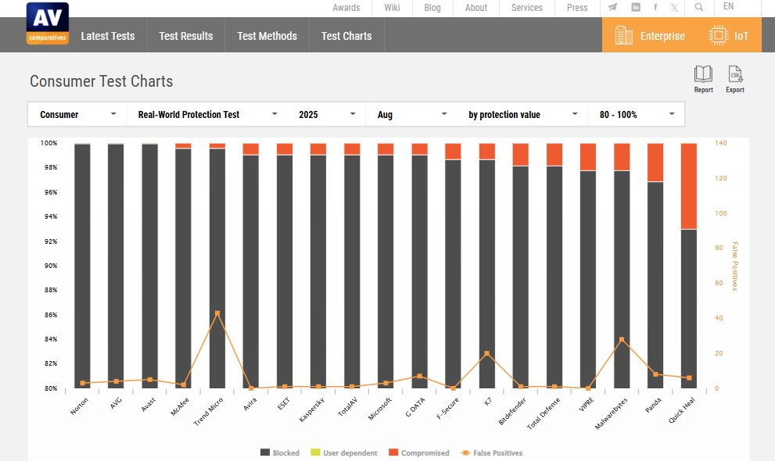Click the Avira axis label

250,404
